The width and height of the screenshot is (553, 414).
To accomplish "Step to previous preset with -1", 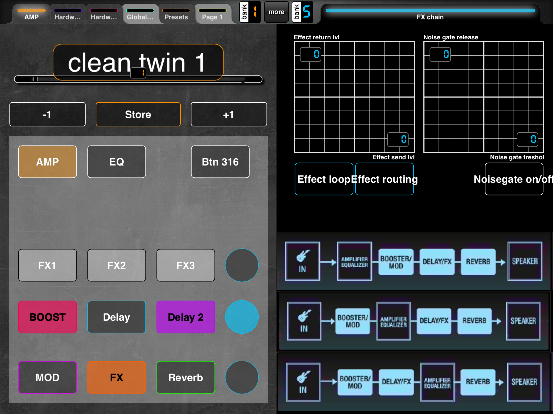I will tap(48, 114).
